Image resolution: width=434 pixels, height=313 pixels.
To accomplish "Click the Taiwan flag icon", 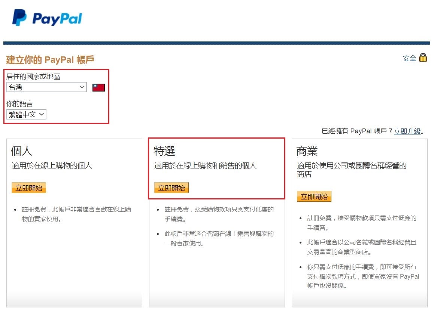I will pyautogui.click(x=98, y=87).
